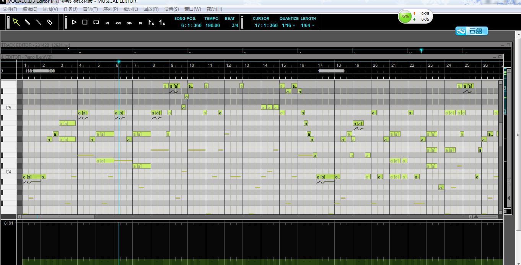Click the beat value 3/4

click(x=235, y=26)
